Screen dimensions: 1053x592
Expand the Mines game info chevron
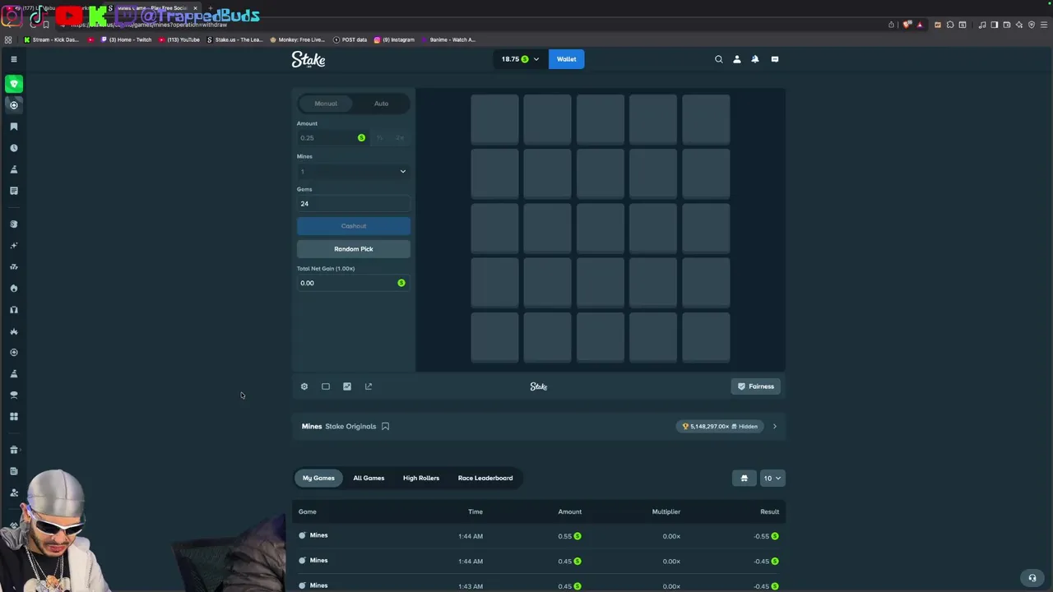coord(774,426)
